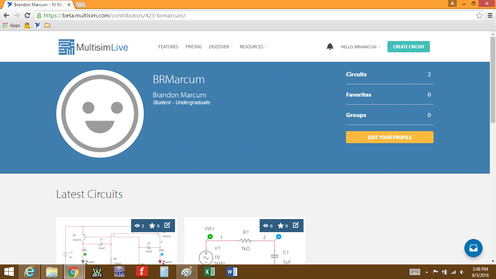The height and width of the screenshot is (279, 496).
Task: Click the favorite star on first circuit
Action: (152, 226)
